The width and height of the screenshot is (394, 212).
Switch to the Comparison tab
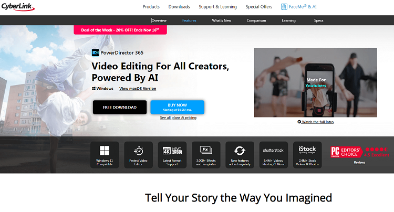click(256, 20)
